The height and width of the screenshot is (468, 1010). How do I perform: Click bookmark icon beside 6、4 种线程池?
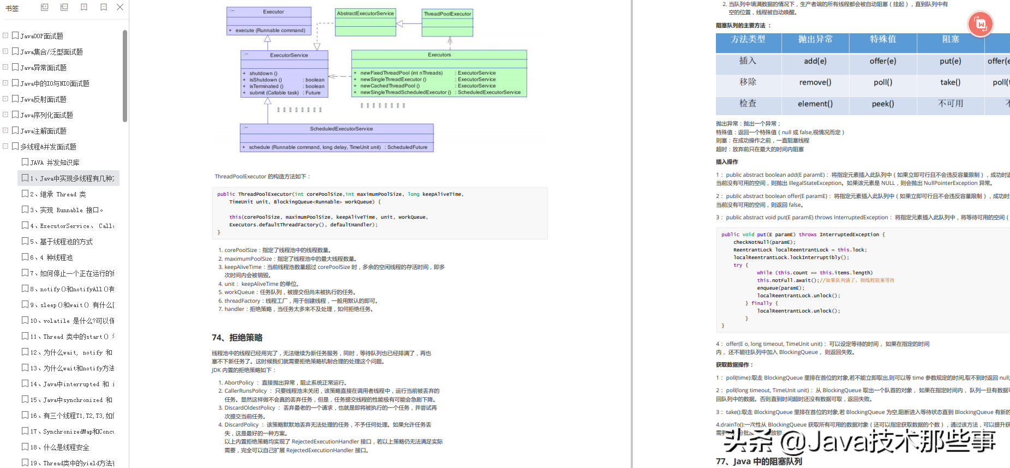click(x=25, y=257)
